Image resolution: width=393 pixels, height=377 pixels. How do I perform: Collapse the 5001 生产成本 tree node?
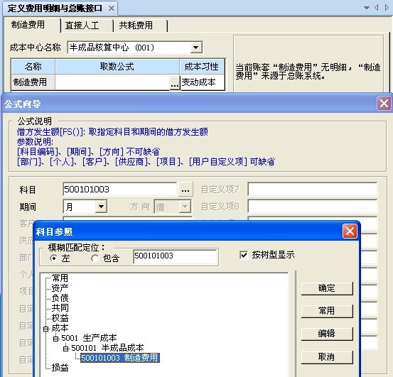[x=56, y=339]
